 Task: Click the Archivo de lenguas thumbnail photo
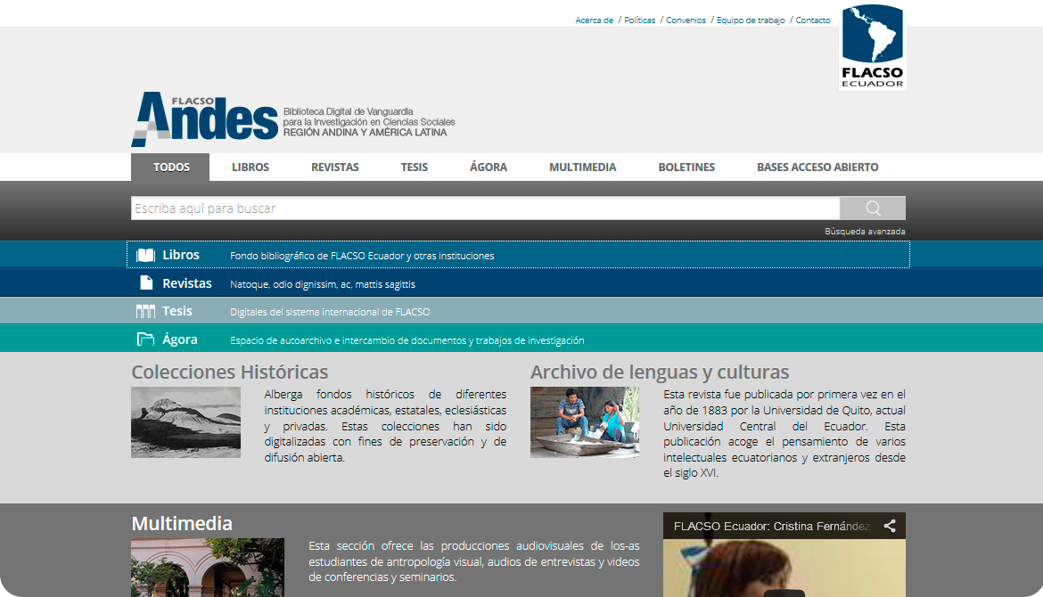pos(585,422)
